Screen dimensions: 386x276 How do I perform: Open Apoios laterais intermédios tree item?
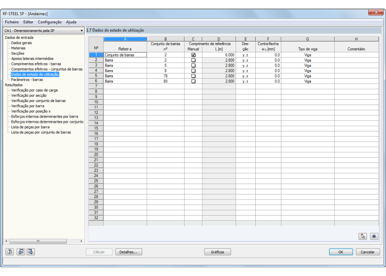coord(32,59)
